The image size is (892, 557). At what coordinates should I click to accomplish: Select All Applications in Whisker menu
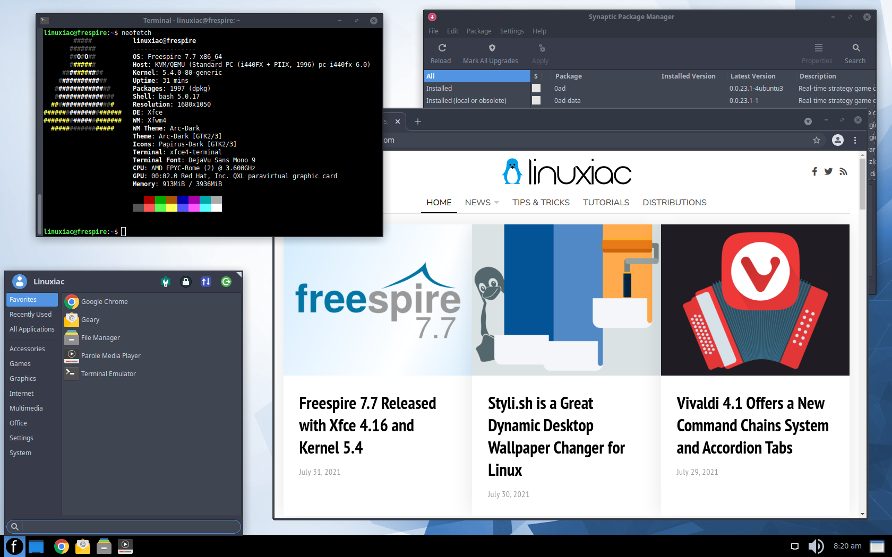(x=32, y=329)
